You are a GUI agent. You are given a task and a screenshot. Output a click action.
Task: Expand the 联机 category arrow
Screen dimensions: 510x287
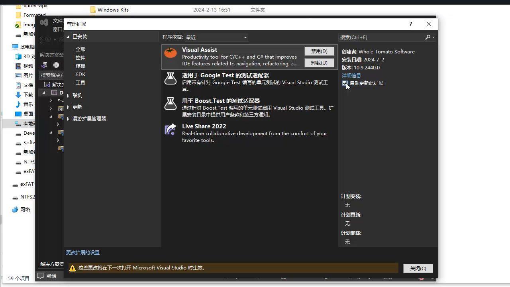pos(68,96)
